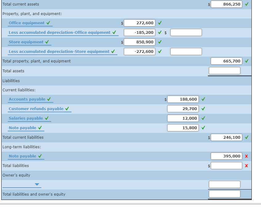Click the checkmark next to the -185,200 depreciation amount

[x=160, y=32]
